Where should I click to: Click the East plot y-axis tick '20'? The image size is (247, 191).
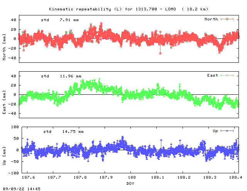coord(14,85)
